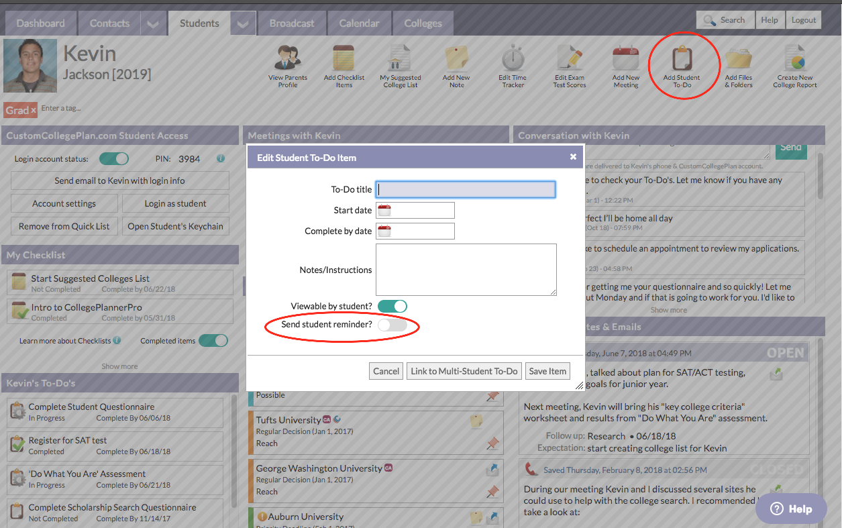This screenshot has height=528, width=842.
Task: Click the Add Student To-Do clipboard icon
Action: (682, 58)
